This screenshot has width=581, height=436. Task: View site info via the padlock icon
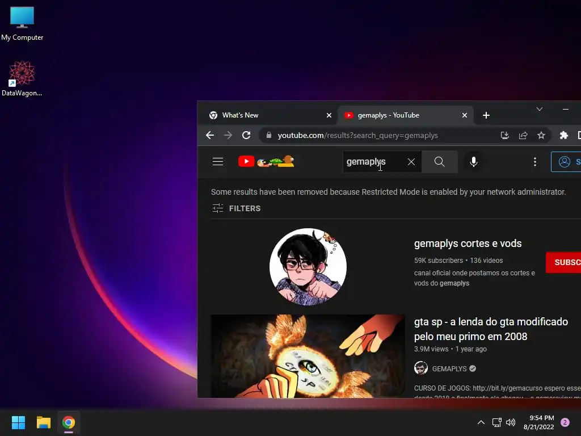tap(269, 135)
